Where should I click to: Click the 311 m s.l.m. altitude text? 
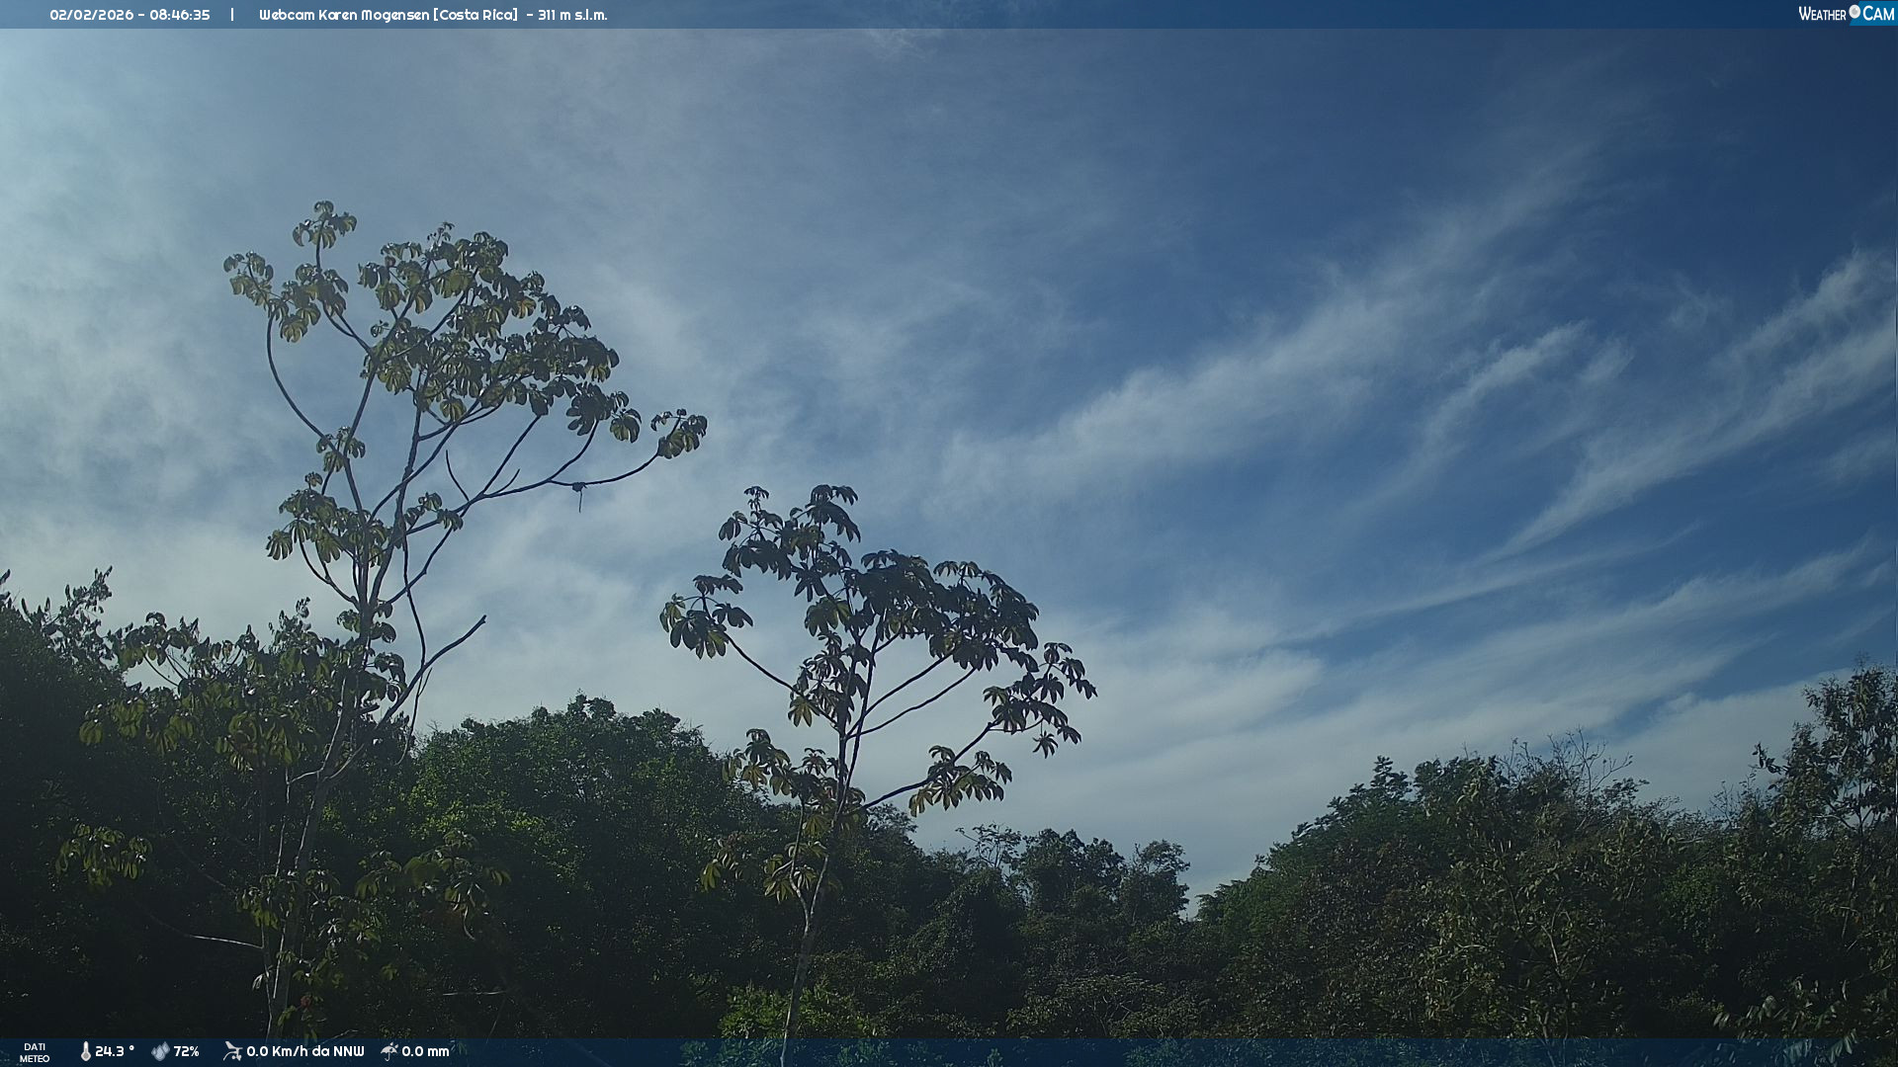[x=572, y=15]
